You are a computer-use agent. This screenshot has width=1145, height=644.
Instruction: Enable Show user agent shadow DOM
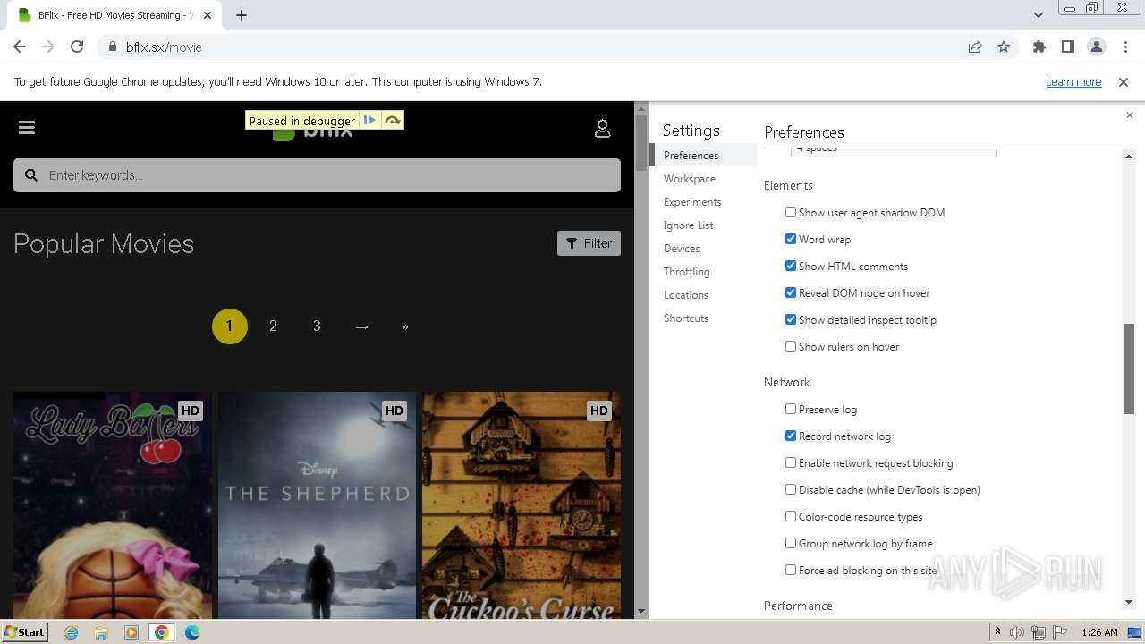pyautogui.click(x=791, y=212)
